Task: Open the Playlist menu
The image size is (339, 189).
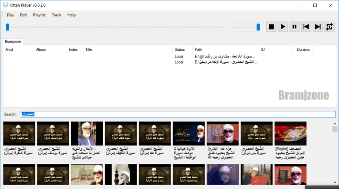Action: [39, 15]
